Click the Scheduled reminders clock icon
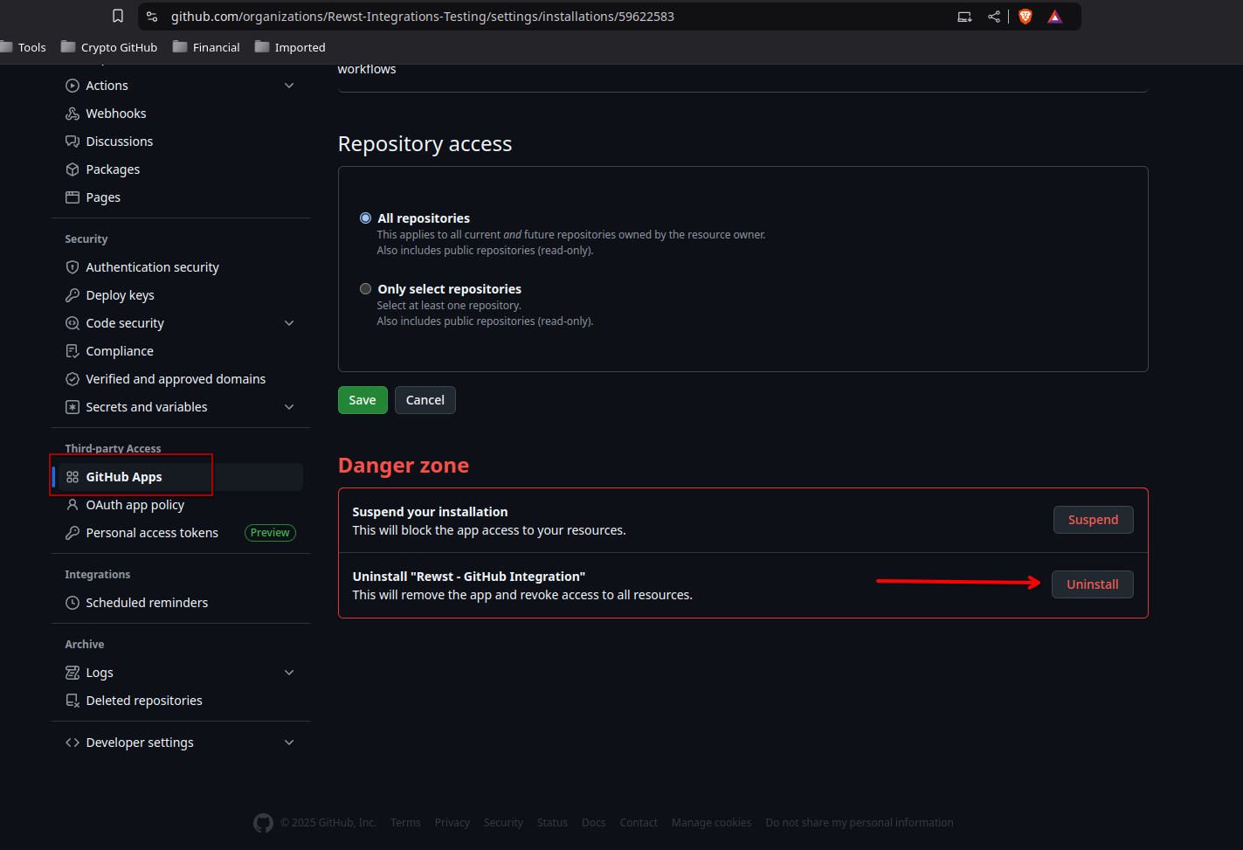The width and height of the screenshot is (1243, 850). coord(73,603)
